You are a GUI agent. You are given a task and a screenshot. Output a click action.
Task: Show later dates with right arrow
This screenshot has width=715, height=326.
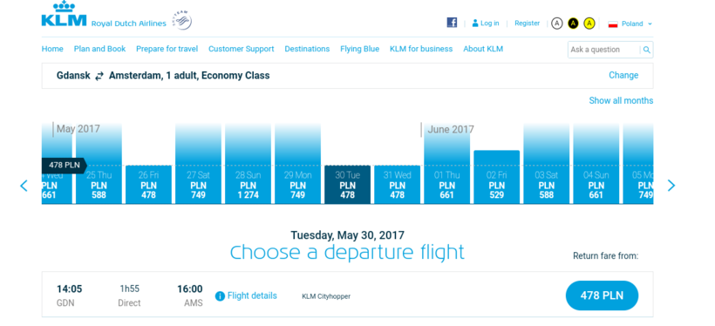pyautogui.click(x=671, y=185)
